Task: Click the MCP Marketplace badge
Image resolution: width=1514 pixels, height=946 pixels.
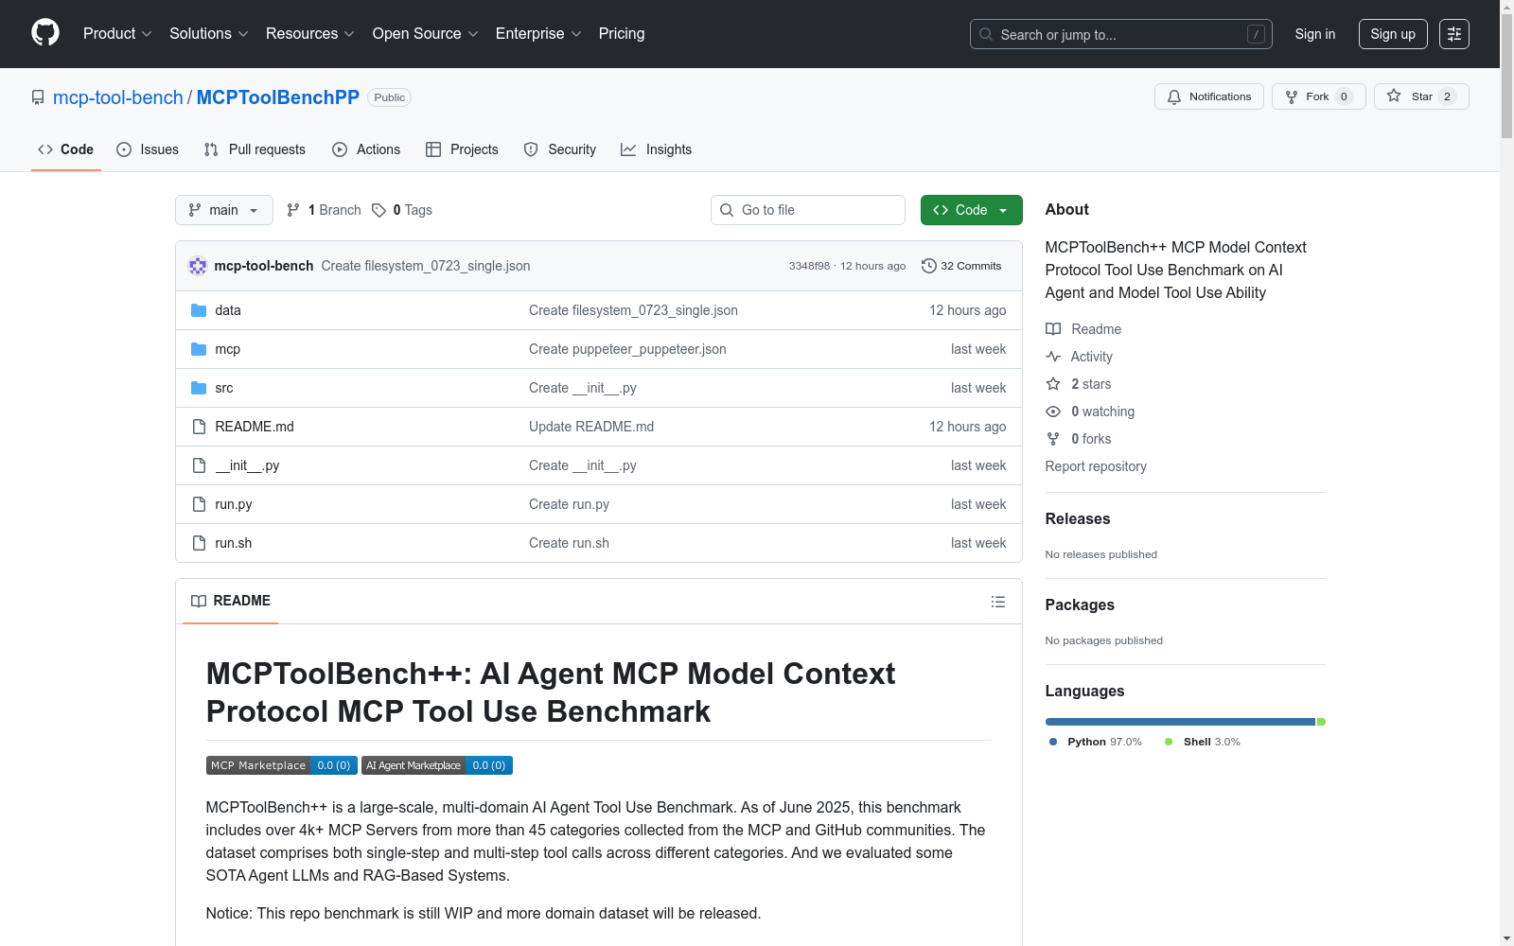Action: tap(282, 765)
